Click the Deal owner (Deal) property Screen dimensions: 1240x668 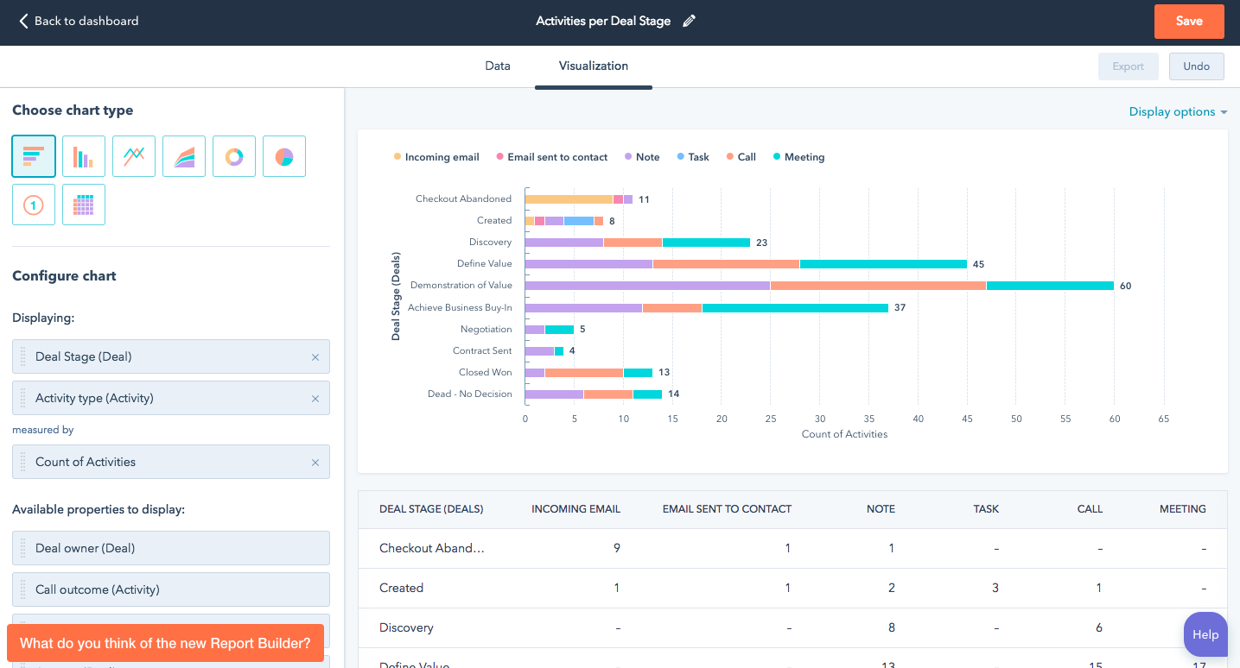pyautogui.click(x=171, y=548)
